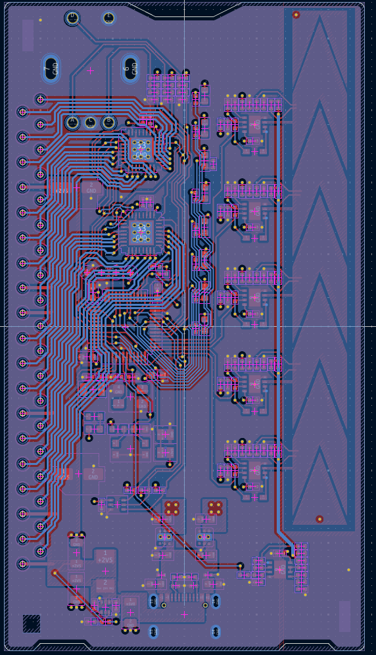Select the USB connector origin cross at bottom
The height and width of the screenshot is (655, 376).
pos(184,614)
